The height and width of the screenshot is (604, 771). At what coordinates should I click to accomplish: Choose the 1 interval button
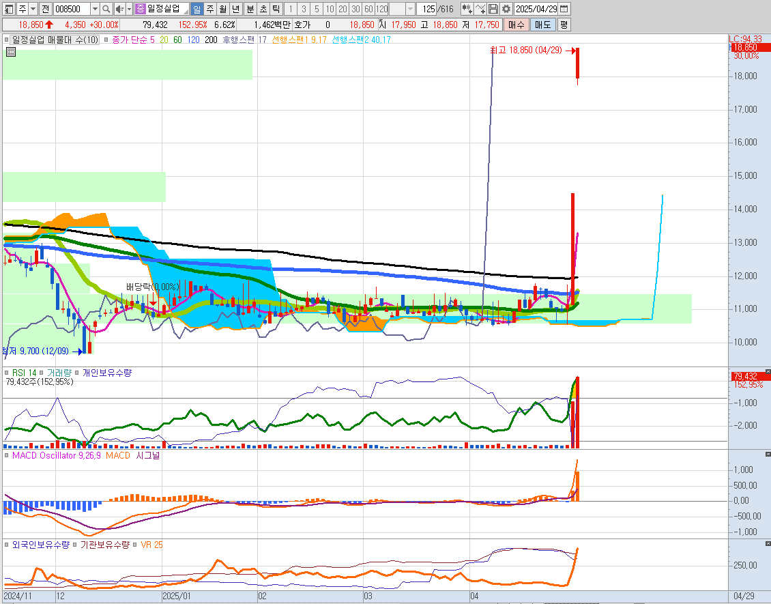291,9
